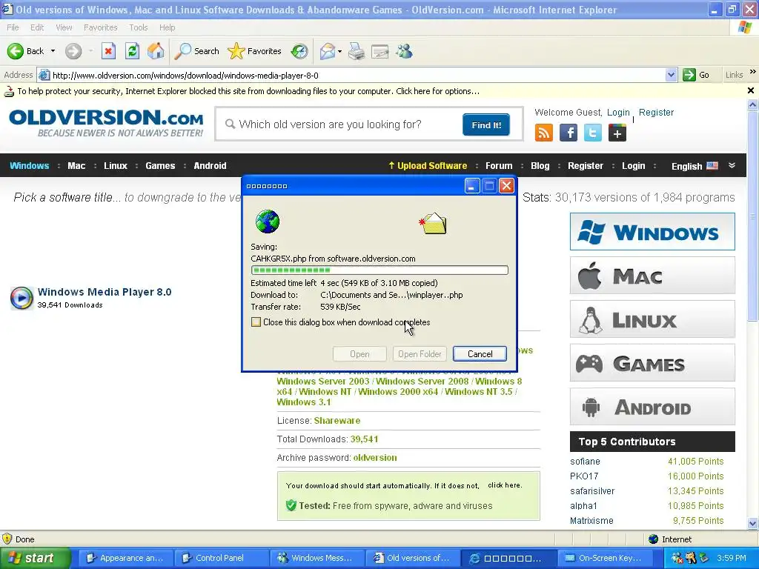
Task: Open the Edit menu
Action: click(x=37, y=27)
